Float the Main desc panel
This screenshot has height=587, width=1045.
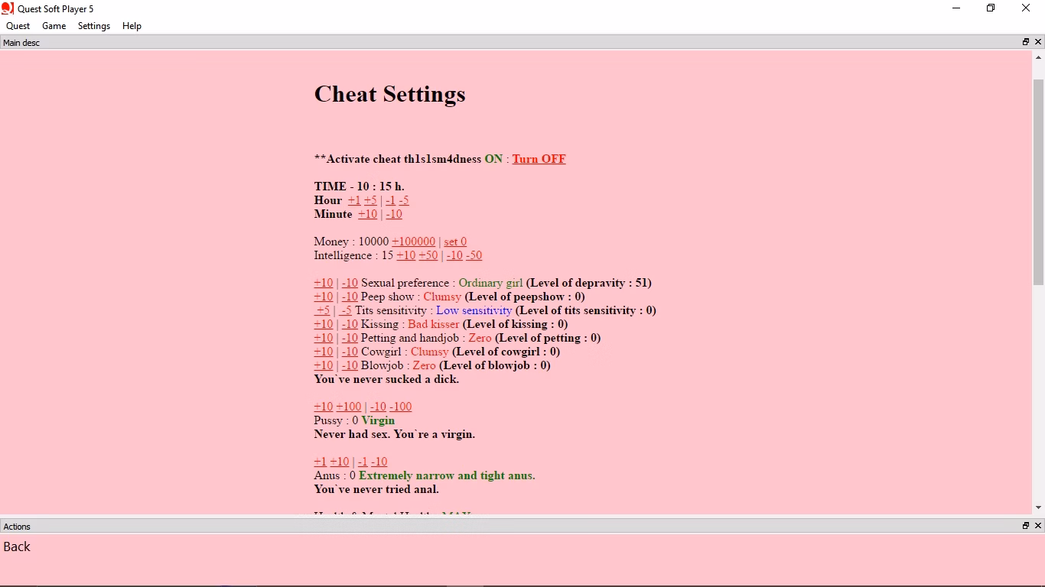point(1026,42)
